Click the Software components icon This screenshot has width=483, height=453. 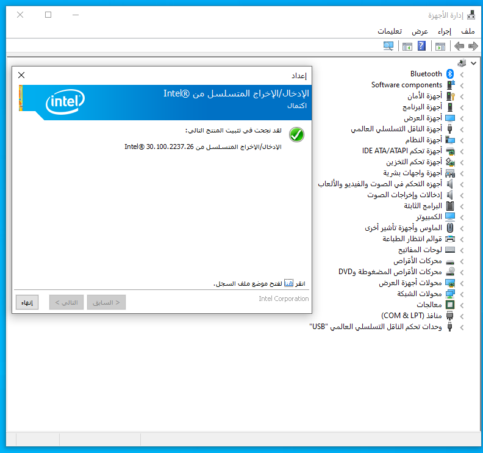450,85
